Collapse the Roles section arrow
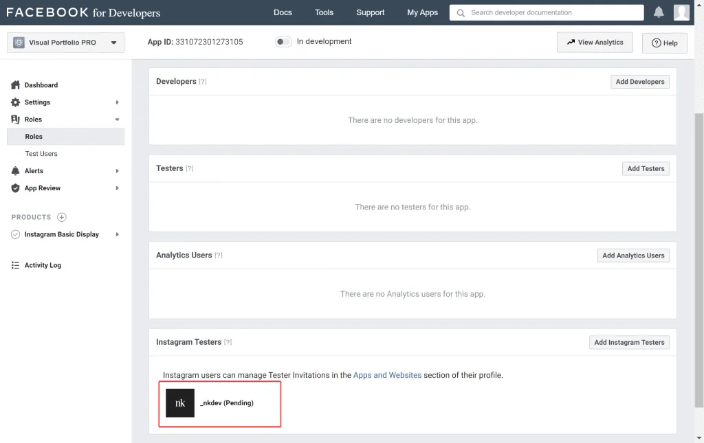704x443 pixels. (x=117, y=120)
